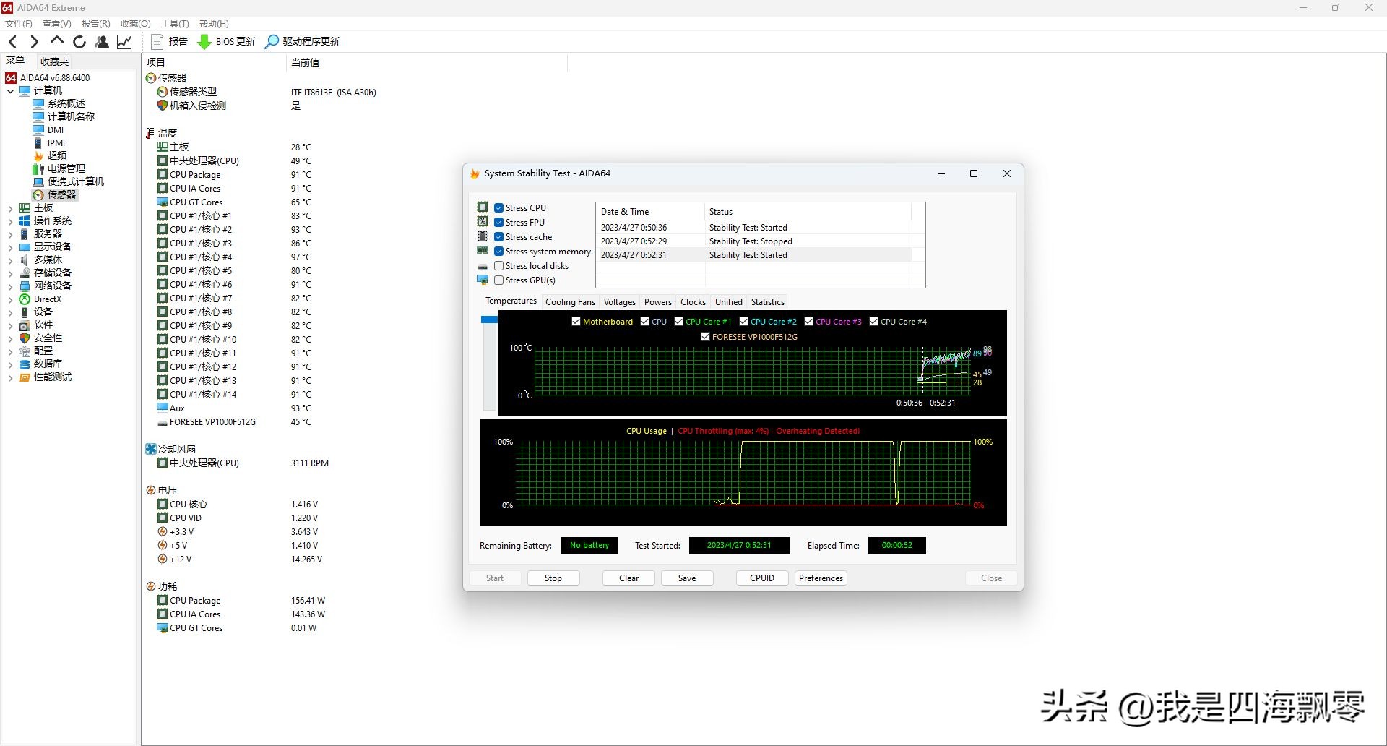Click the user profile toolbar icon

coord(102,42)
